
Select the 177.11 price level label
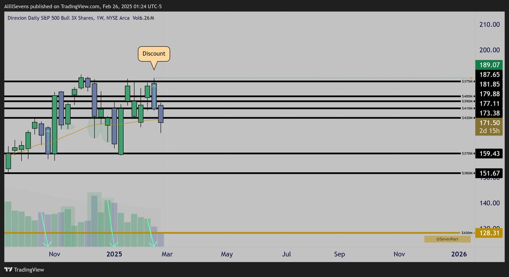click(x=489, y=103)
